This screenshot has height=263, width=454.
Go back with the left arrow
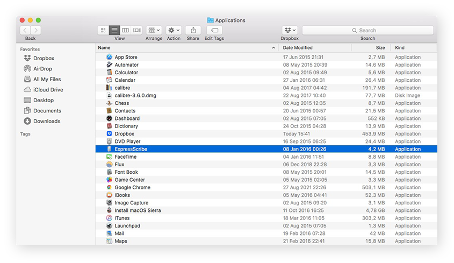coord(25,30)
